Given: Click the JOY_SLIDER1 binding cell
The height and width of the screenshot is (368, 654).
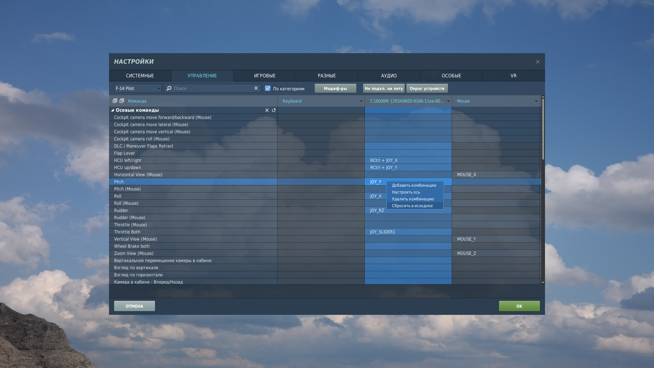Looking at the screenshot, I should tap(408, 232).
